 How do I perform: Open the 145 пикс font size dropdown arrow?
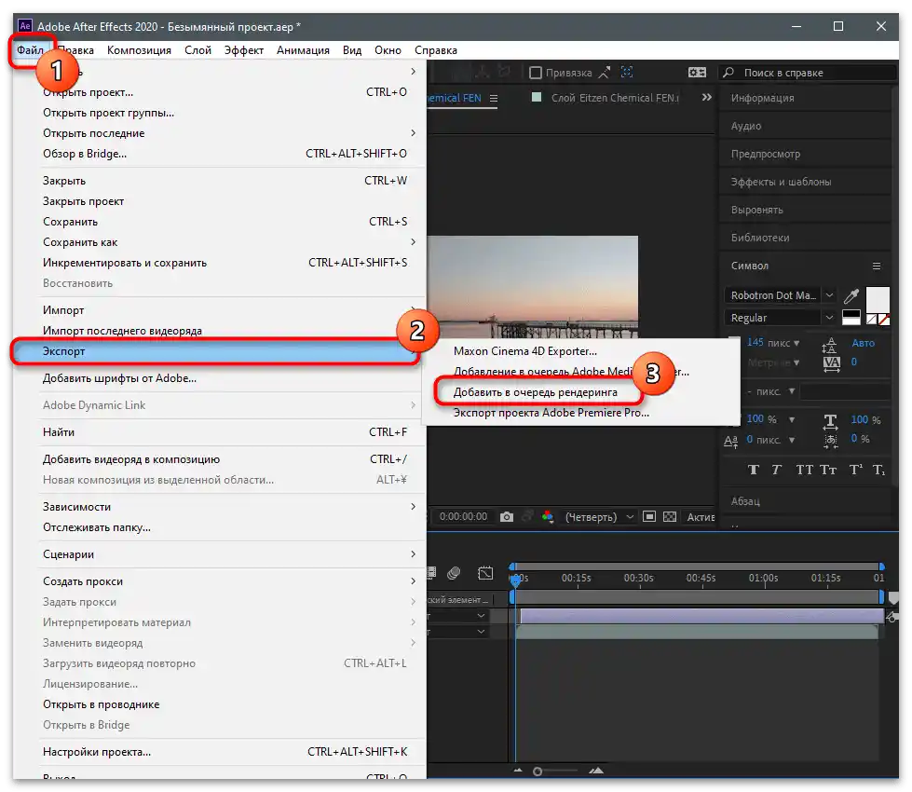tap(796, 343)
